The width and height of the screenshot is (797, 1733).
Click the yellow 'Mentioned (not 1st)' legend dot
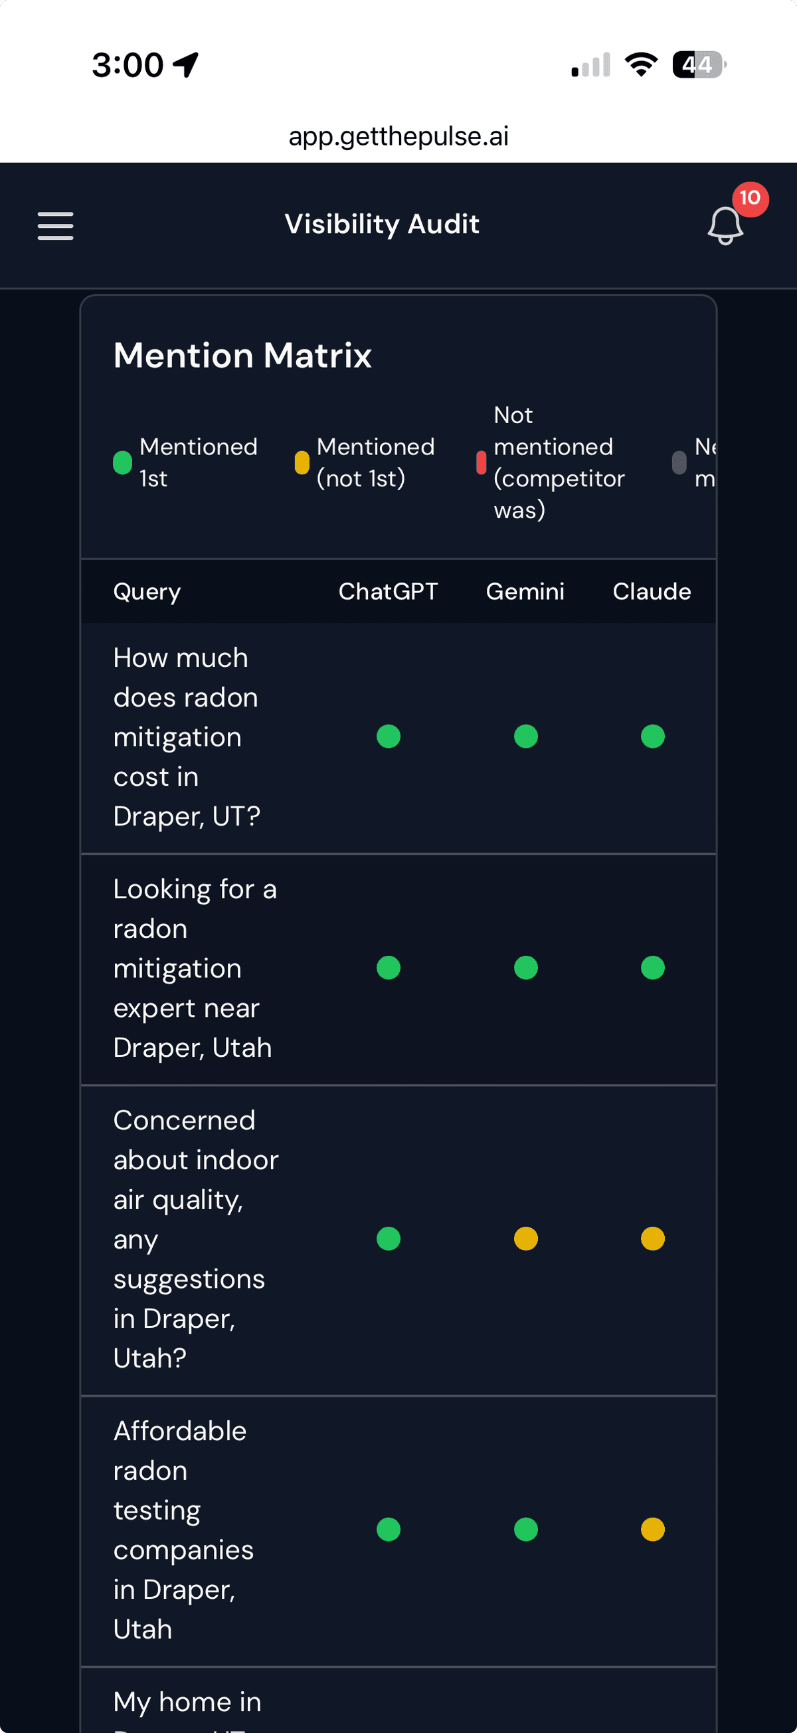tap(302, 462)
